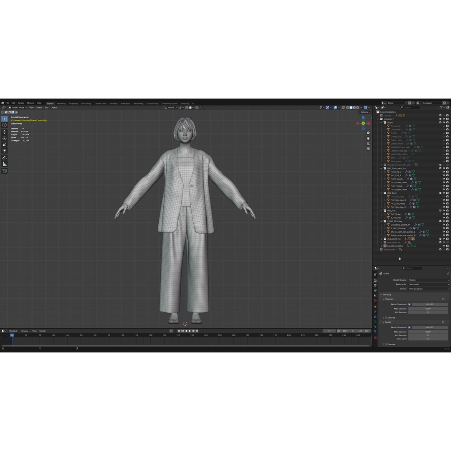This screenshot has width=451, height=451.
Task: Switch to the Shading workspace tab
Action: click(114, 104)
